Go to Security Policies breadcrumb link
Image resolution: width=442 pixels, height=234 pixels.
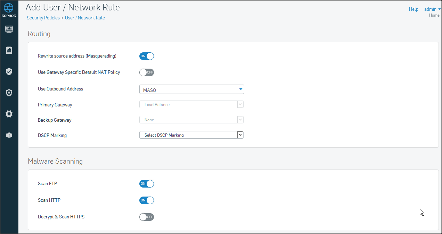point(43,18)
